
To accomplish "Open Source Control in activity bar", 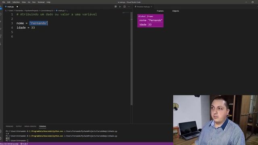I will pos(1,22).
